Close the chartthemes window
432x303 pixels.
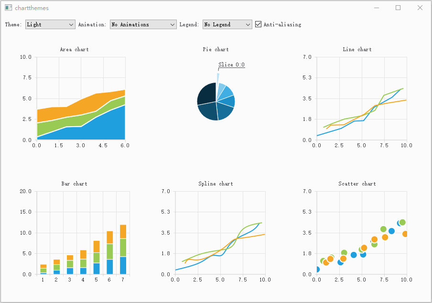[x=420, y=8]
